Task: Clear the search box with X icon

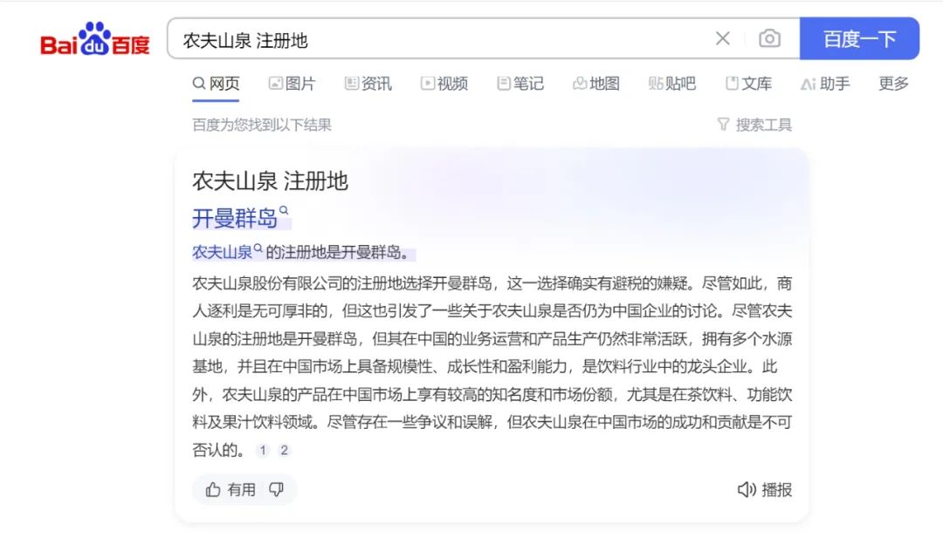Action: (x=723, y=39)
